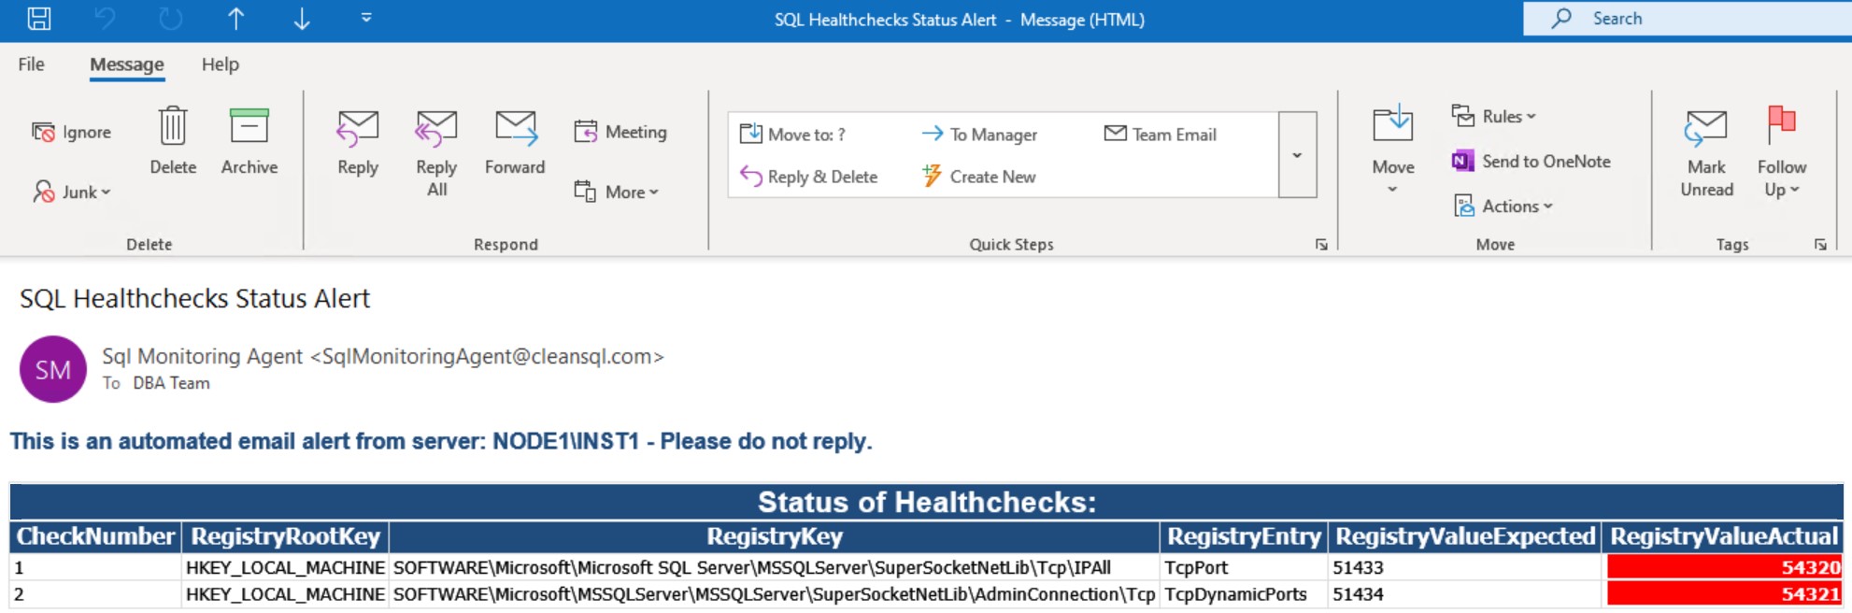1852x613 pixels.
Task: Delete the message with trash icon
Action: 173,141
